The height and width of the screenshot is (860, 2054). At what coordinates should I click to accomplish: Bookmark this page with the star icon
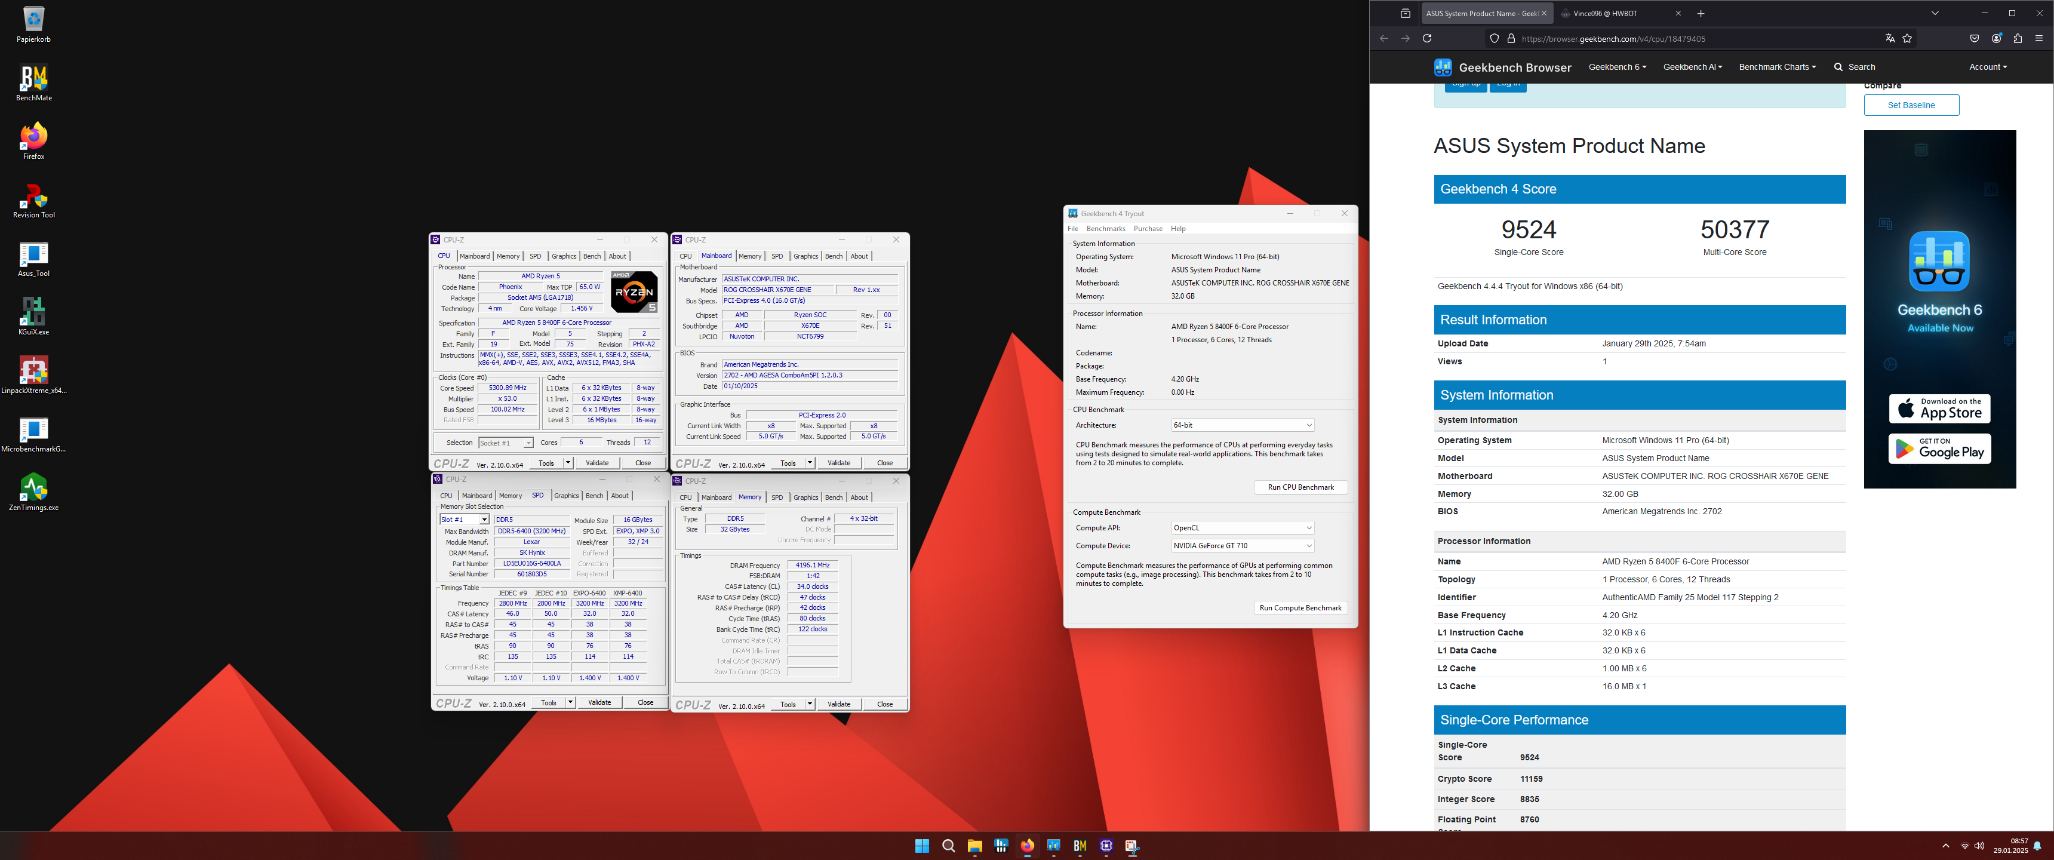tap(1907, 38)
